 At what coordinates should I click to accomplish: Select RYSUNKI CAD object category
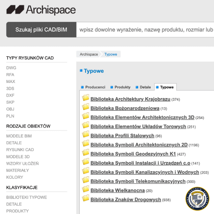20,149
